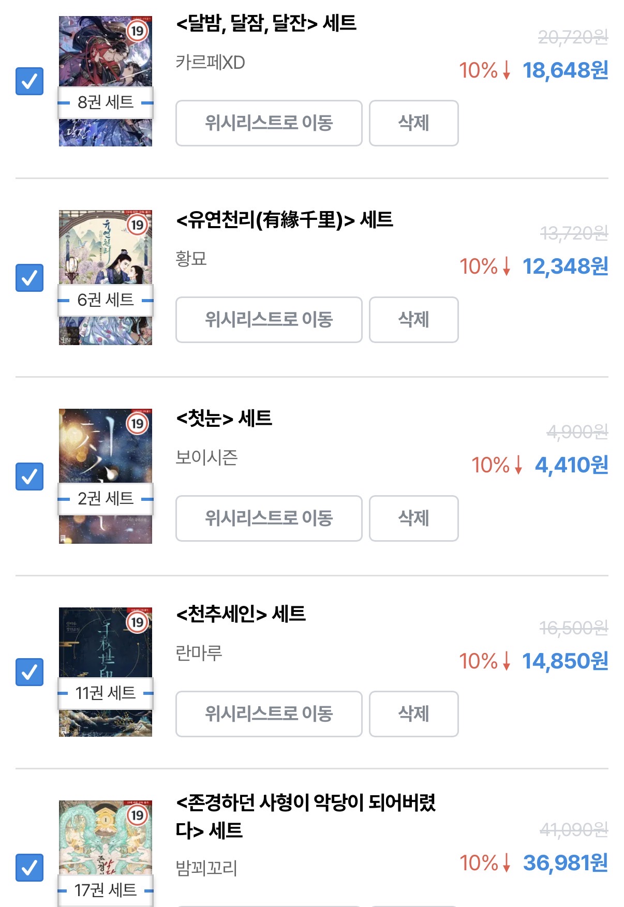624x907 pixels.
Task: Open the 달밤, 달잠, 달잔 book cover thumbnail
Action: point(106,52)
